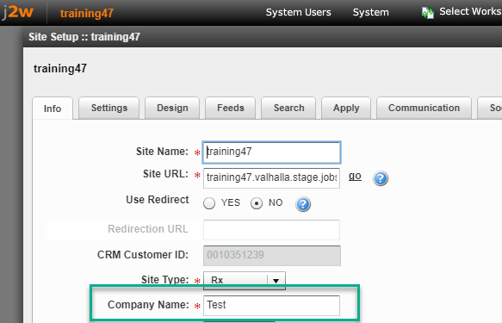
Task: Open help icon next to Use Redirect
Action: tap(303, 204)
